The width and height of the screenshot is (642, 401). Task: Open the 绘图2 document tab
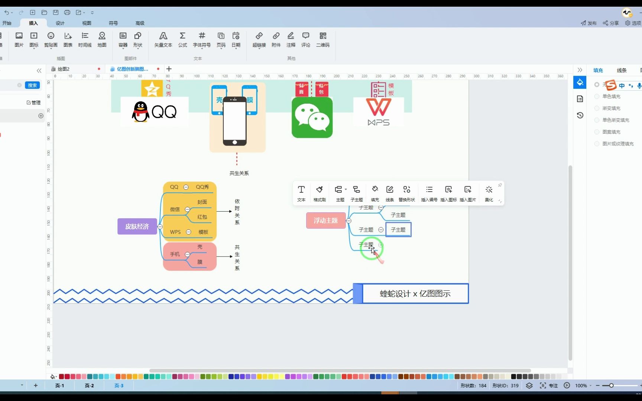pyautogui.click(x=75, y=69)
